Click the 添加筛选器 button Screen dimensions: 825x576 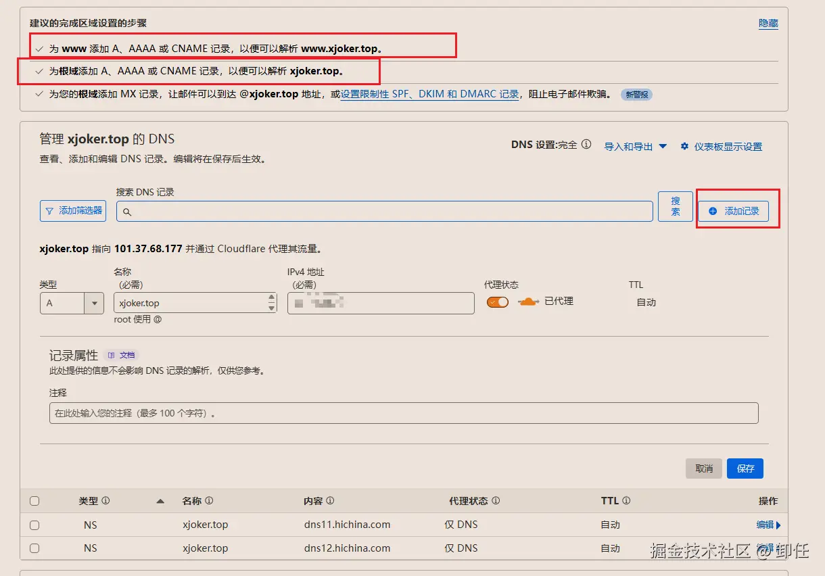click(x=73, y=211)
